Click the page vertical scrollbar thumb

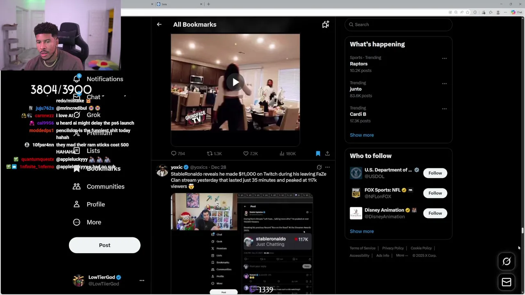(x=523, y=231)
